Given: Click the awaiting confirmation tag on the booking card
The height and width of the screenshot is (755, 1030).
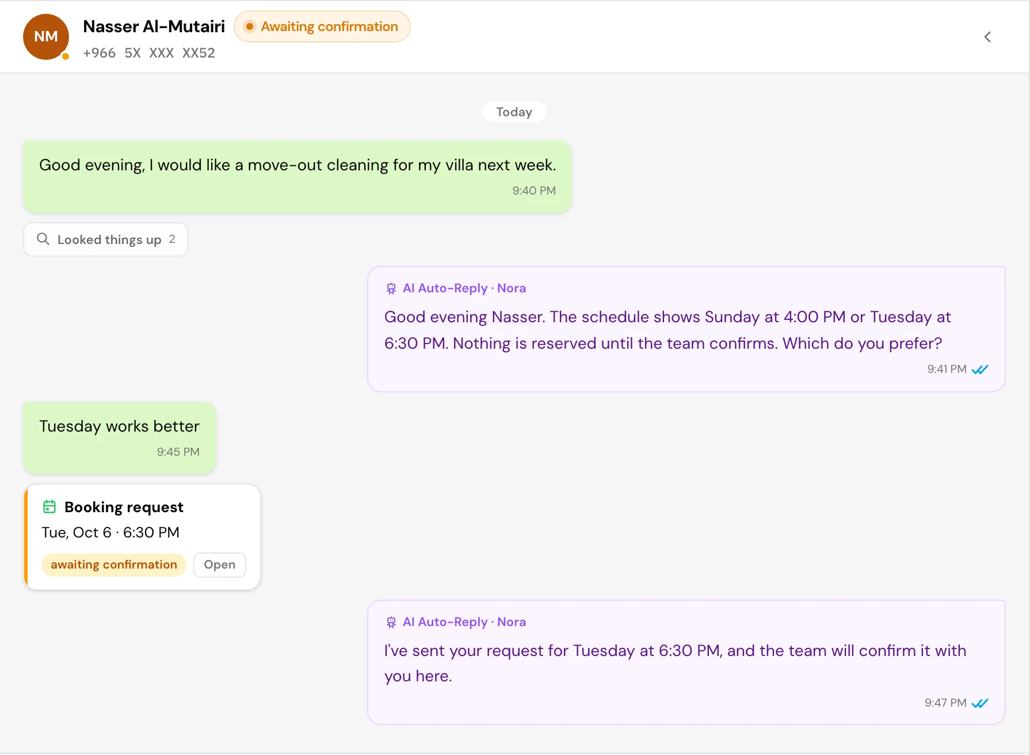Looking at the screenshot, I should pos(114,565).
